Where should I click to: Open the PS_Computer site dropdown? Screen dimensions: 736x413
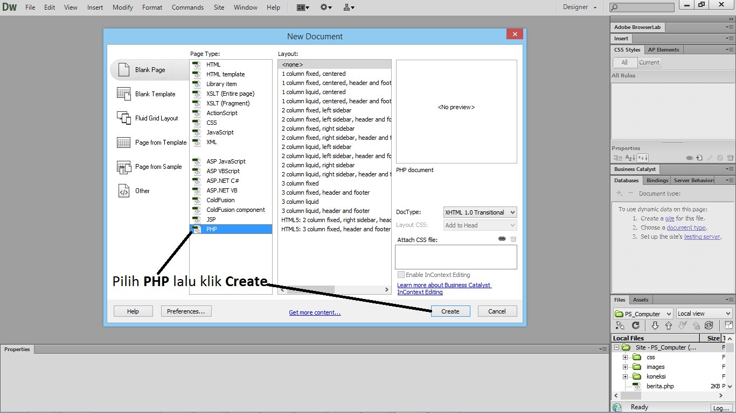[643, 314]
